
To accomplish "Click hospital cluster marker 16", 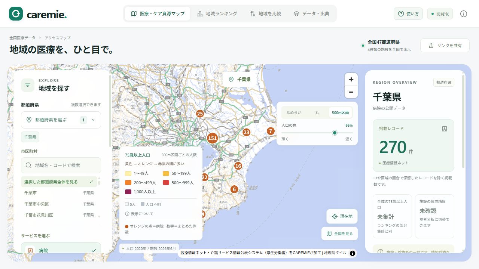I will click(x=238, y=166).
